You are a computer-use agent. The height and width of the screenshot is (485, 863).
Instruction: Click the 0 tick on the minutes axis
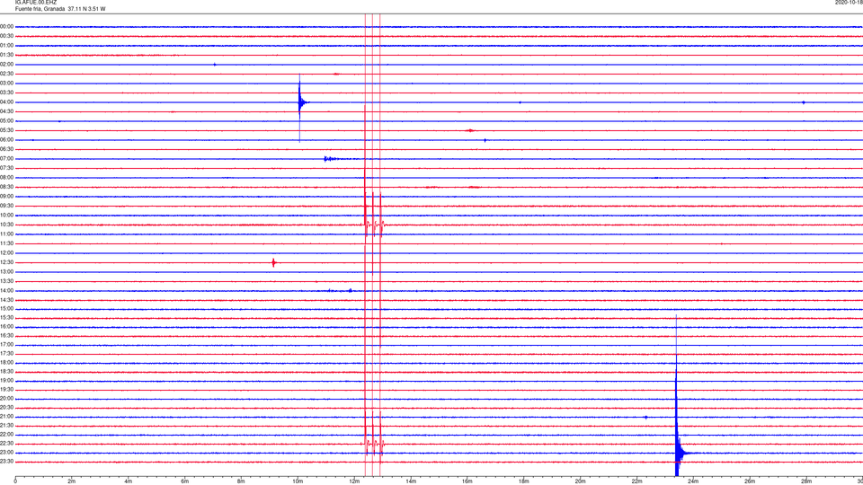coord(15,481)
